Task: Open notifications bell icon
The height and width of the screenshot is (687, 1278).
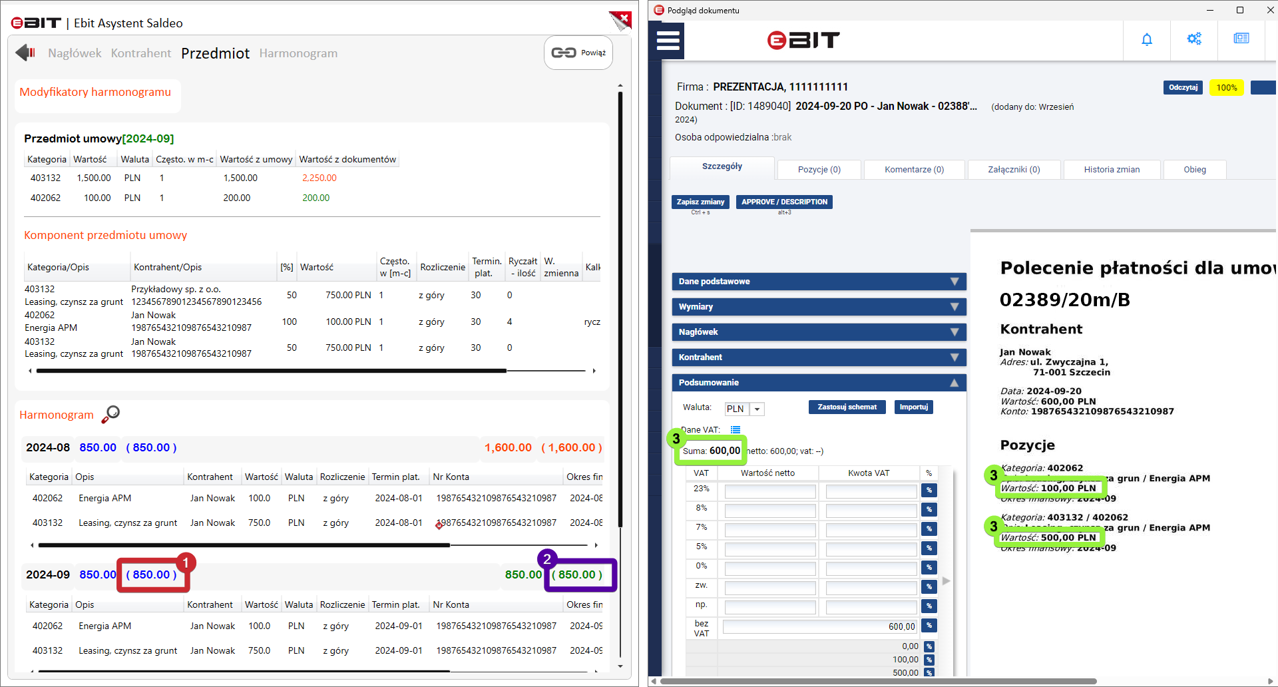Action: (x=1147, y=39)
